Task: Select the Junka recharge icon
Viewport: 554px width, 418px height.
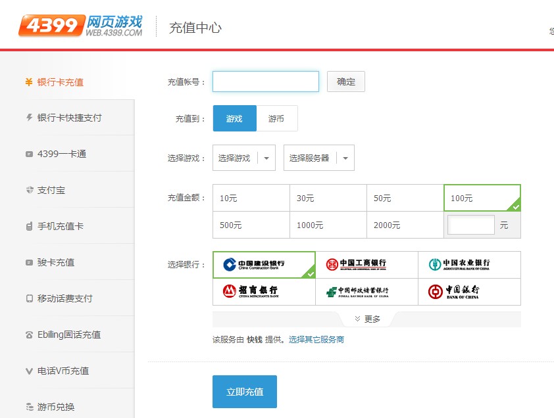Action: [28, 262]
